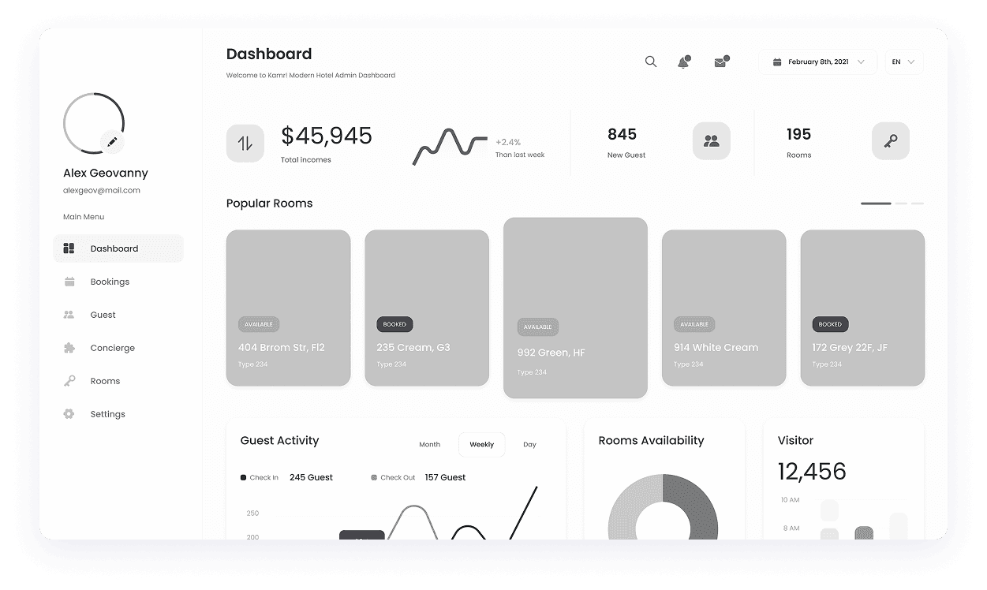
Task: Expand the EN language selector
Action: tap(903, 62)
